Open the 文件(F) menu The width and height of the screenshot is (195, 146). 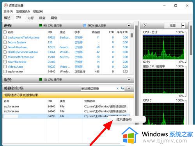pyautogui.click(x=8, y=12)
